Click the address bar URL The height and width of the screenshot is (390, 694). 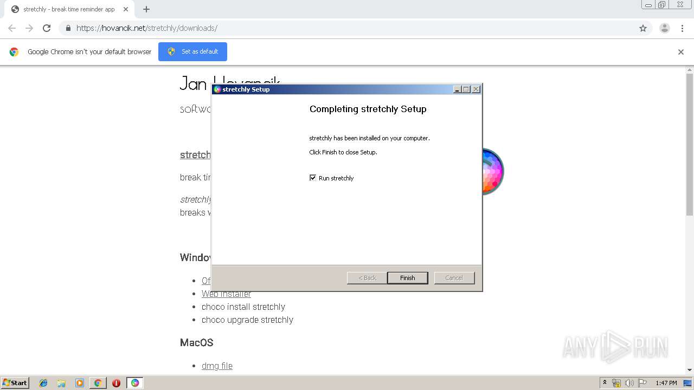(147, 28)
